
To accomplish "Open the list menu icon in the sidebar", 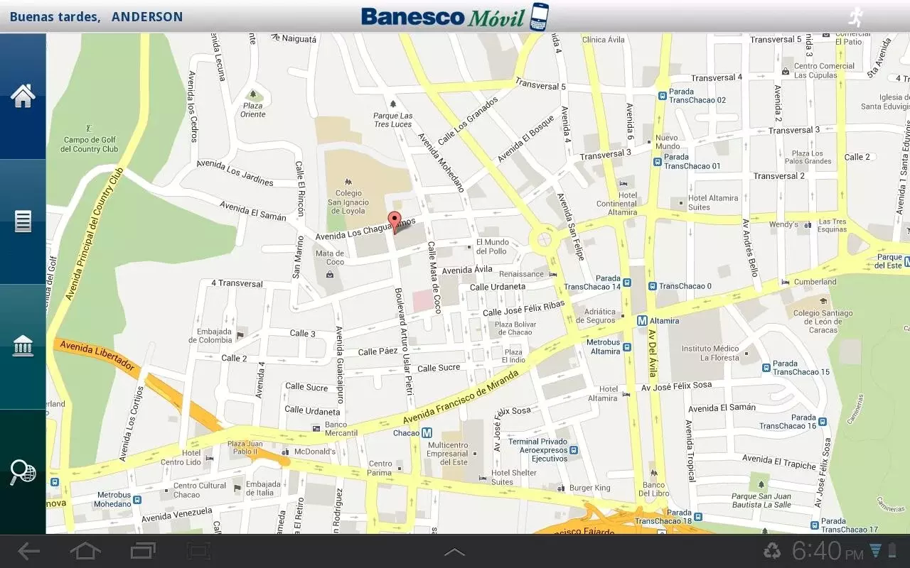I will (x=23, y=221).
